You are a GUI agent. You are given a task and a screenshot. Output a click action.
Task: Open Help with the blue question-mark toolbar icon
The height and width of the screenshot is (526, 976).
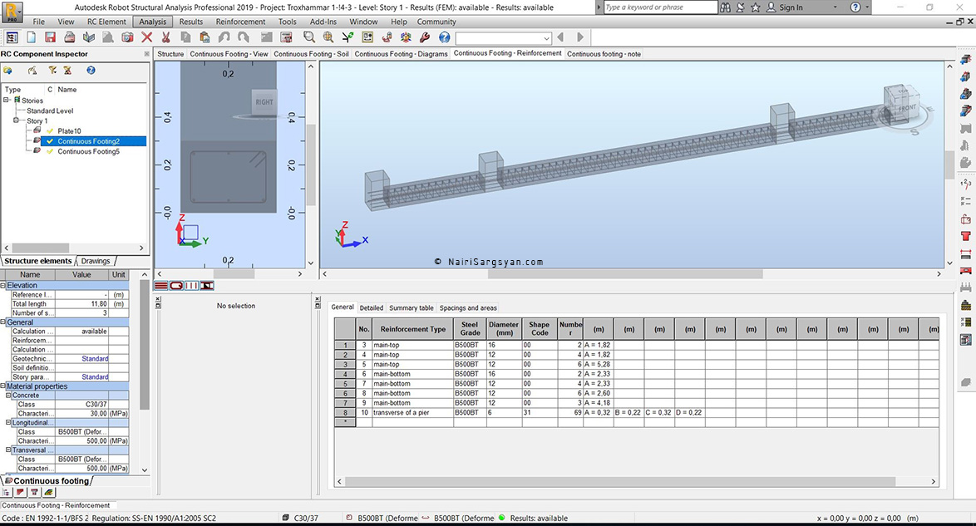coord(445,37)
